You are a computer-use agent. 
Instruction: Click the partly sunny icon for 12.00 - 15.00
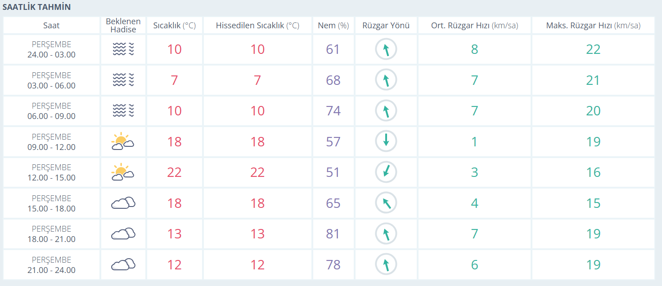[123, 172]
